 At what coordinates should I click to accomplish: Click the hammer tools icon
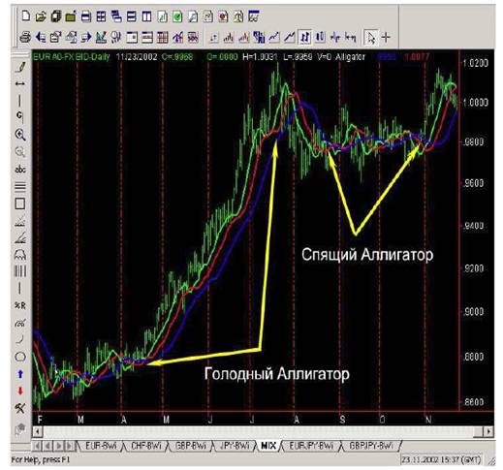coord(20,408)
